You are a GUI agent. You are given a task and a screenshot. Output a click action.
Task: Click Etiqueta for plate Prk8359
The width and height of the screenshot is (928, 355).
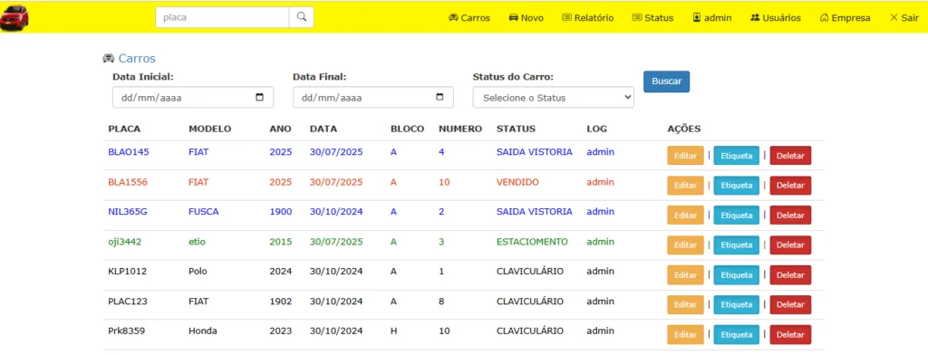point(736,335)
